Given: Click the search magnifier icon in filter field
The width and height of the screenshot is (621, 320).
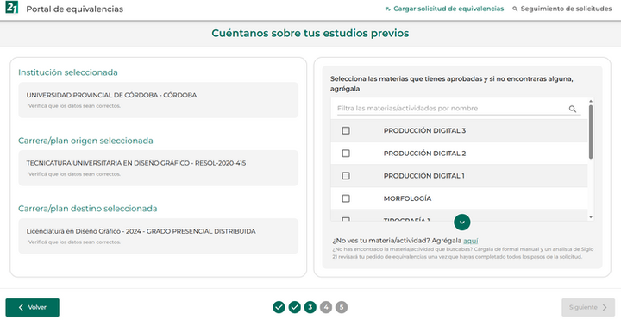Looking at the screenshot, I should coord(573,109).
